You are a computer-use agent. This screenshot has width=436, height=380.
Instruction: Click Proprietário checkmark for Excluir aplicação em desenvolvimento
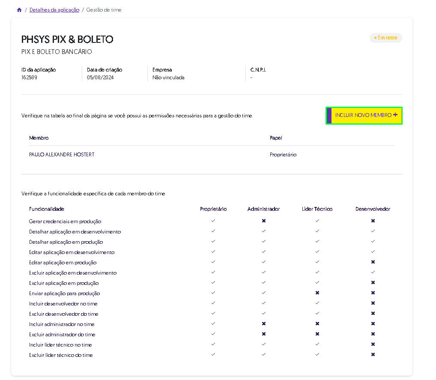point(213,272)
